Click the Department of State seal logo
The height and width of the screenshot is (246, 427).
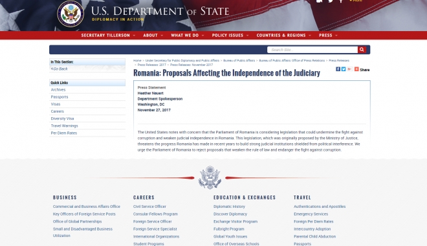pos(71,14)
